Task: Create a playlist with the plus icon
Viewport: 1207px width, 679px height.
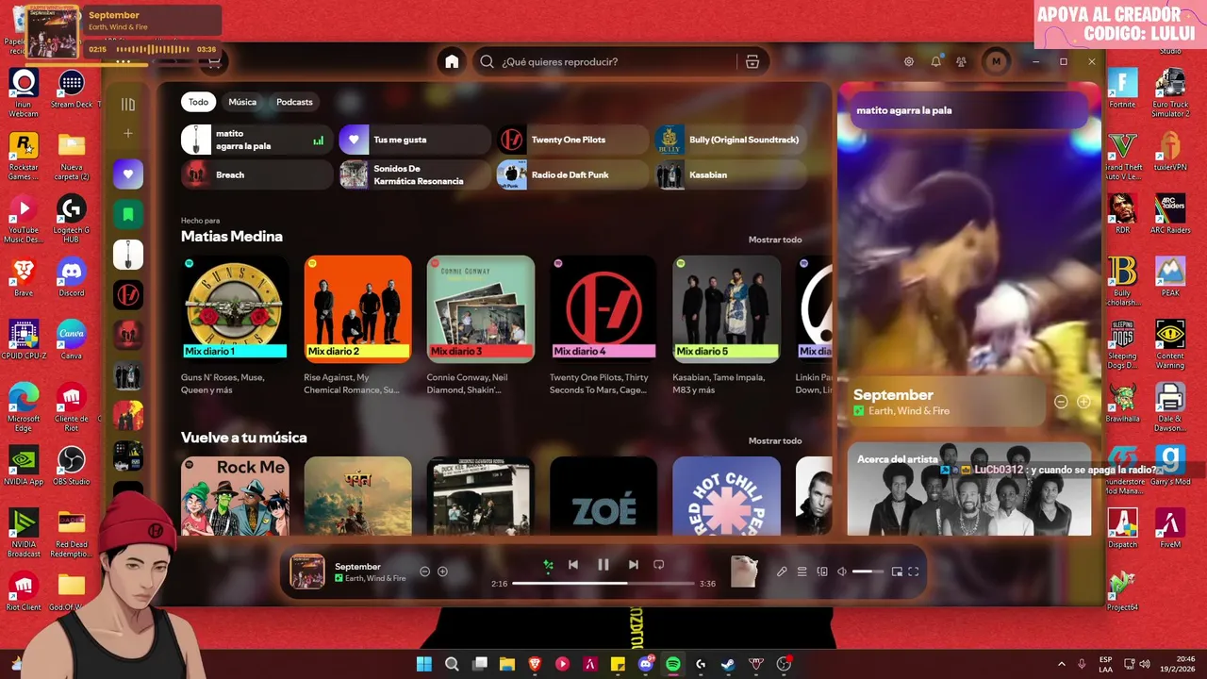Action: click(128, 134)
